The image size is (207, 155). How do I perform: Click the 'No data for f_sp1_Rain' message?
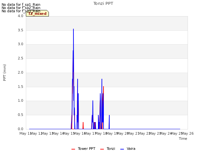[x=21, y=5]
